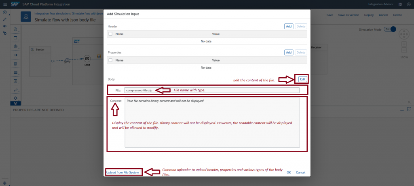This screenshot has width=414, height=186.
Task: Open the Process palette tool
Action: (15, 38)
